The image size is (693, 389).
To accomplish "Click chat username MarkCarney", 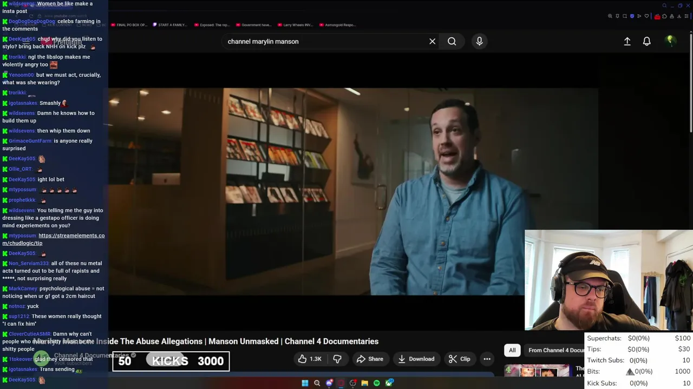I will click(x=23, y=289).
